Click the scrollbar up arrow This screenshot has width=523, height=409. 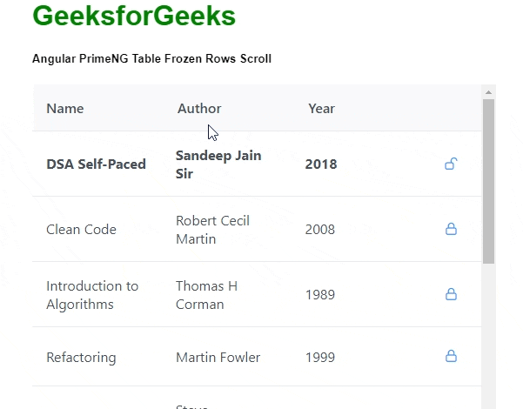(488, 92)
